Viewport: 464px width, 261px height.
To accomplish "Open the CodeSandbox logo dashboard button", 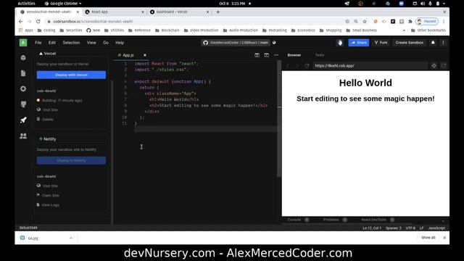I will pyautogui.click(x=23, y=43).
